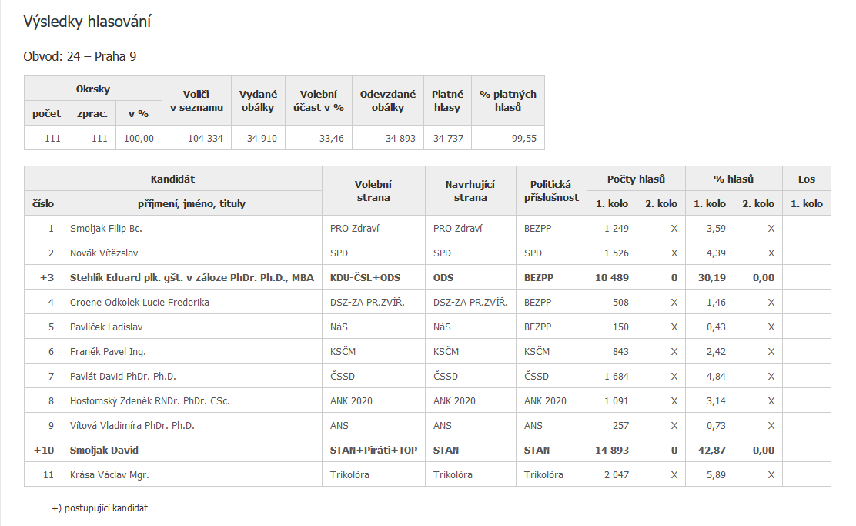Click the '+) postupující kandidát' footnote
The image size is (856, 526).
[100, 508]
